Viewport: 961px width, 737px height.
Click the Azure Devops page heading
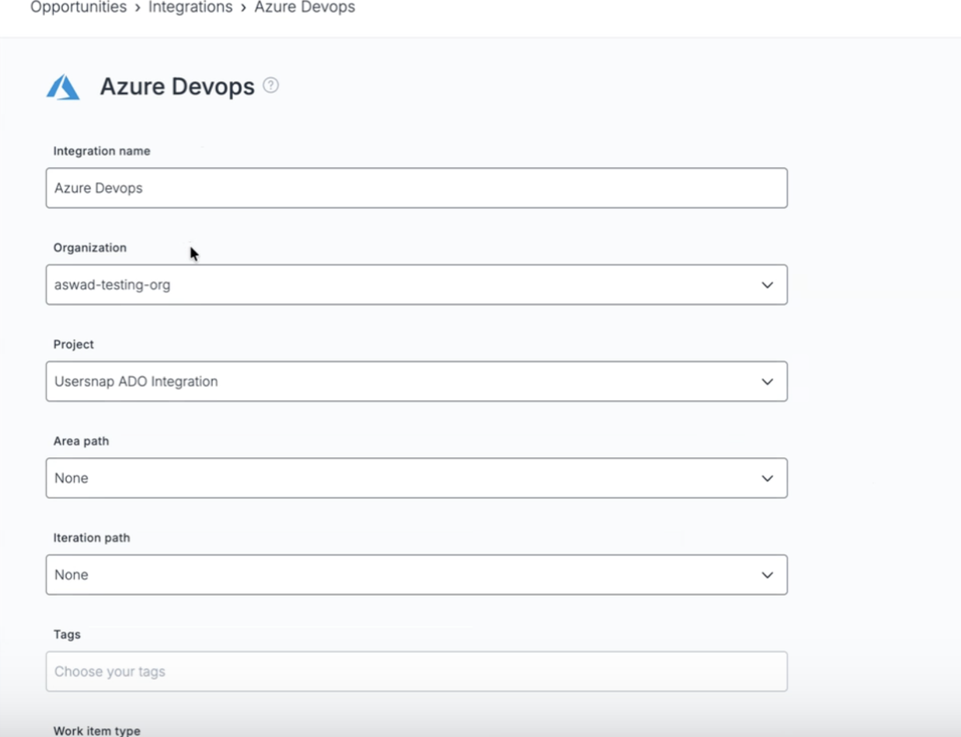tap(177, 86)
